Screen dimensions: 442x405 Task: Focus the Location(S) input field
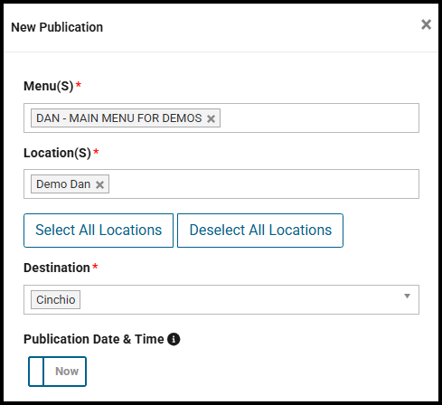pyautogui.click(x=264, y=184)
